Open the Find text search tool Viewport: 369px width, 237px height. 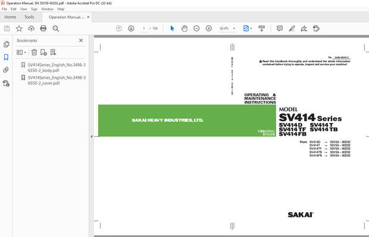coord(56,29)
